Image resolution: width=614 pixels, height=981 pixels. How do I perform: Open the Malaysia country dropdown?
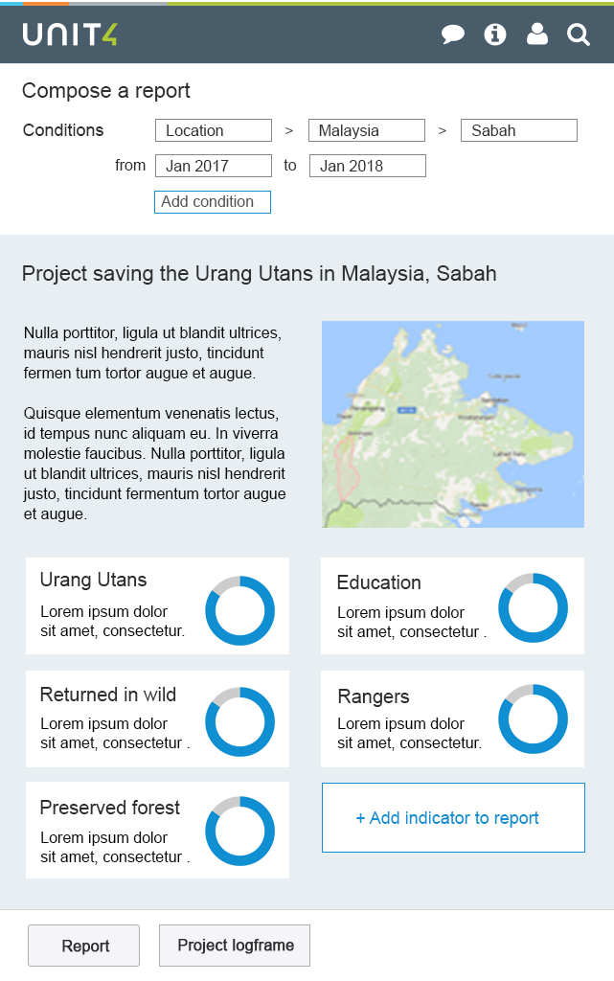[367, 130]
